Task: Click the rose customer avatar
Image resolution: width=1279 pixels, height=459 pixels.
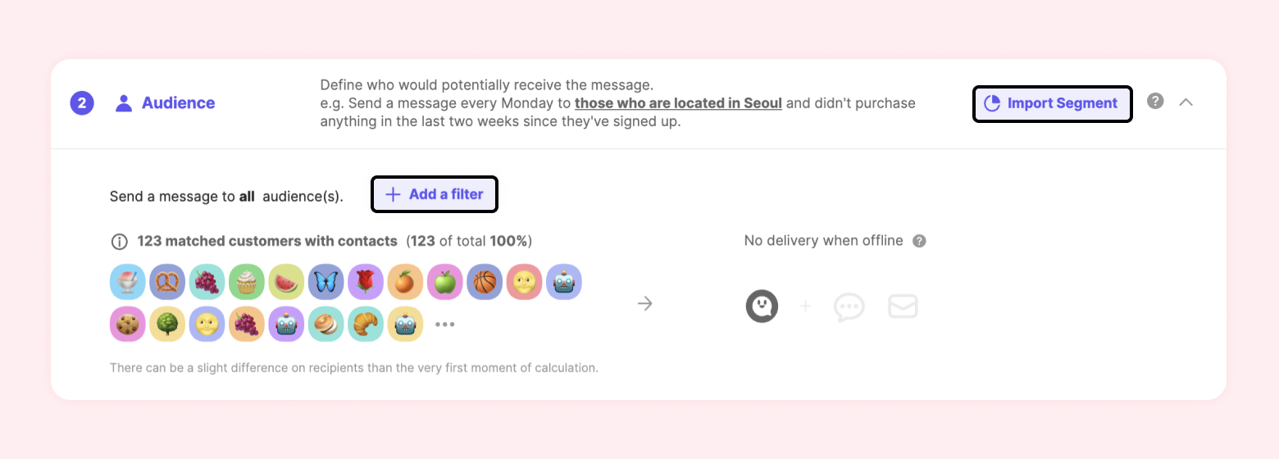Action: pos(366,282)
